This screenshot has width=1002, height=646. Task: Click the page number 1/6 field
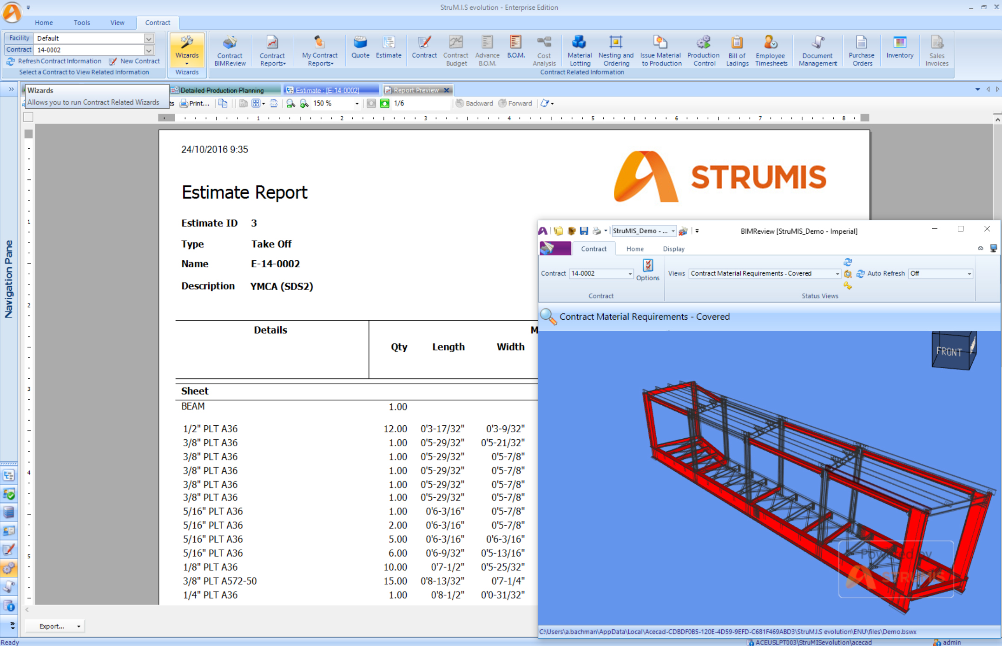421,103
